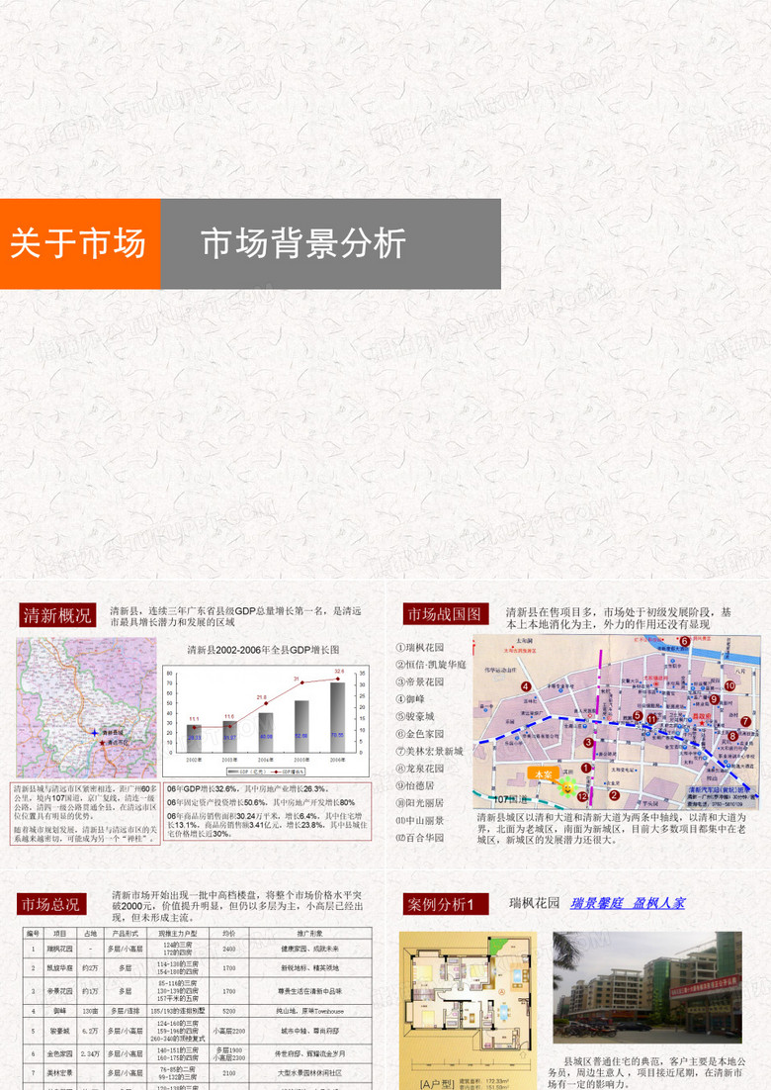This screenshot has width=771, height=1090.
Task: Click red map marker number 11
Action: pos(651,719)
